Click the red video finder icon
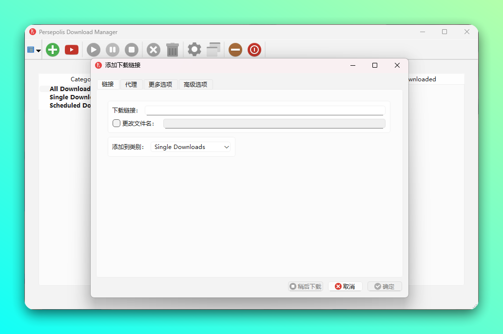Screen dimensions: 503x334 [72, 50]
